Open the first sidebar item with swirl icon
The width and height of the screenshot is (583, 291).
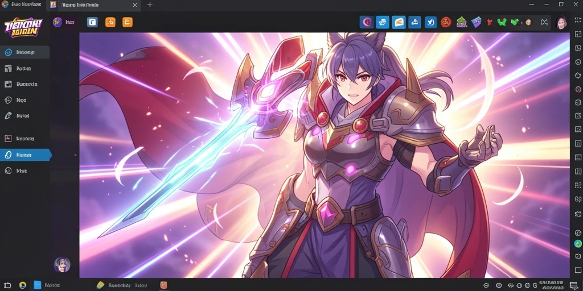pos(24,52)
